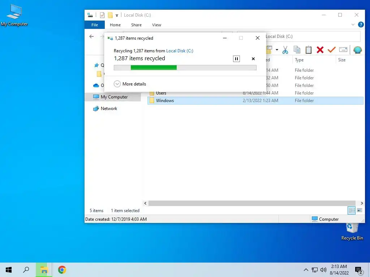Image resolution: width=370 pixels, height=277 pixels.
Task: Click the horizontal scrollbar track
Action: [x=252, y=203]
